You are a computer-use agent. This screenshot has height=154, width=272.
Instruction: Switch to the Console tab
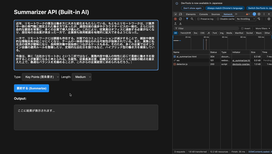pos(203,14)
